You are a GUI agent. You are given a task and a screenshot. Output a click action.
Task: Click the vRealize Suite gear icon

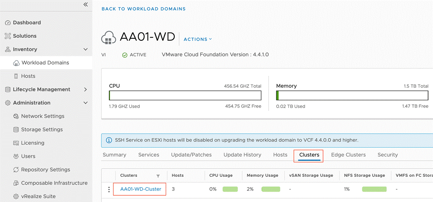pos(16,197)
